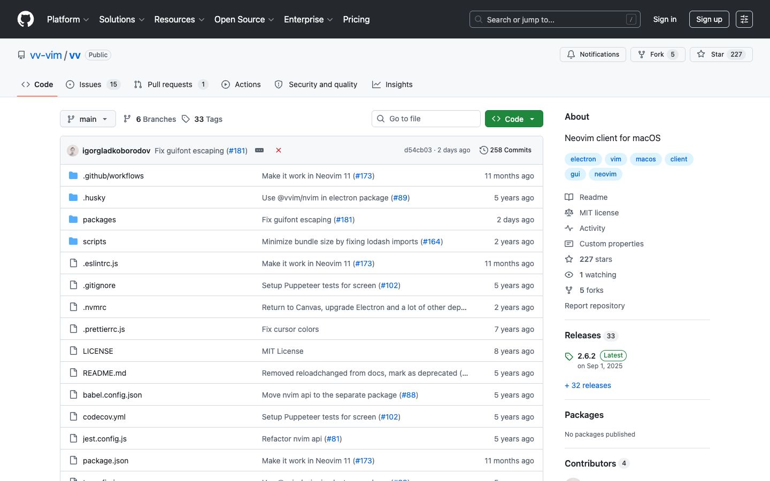Open the vv-vim owner link
Screen dimensions: 770x481
tap(46, 55)
